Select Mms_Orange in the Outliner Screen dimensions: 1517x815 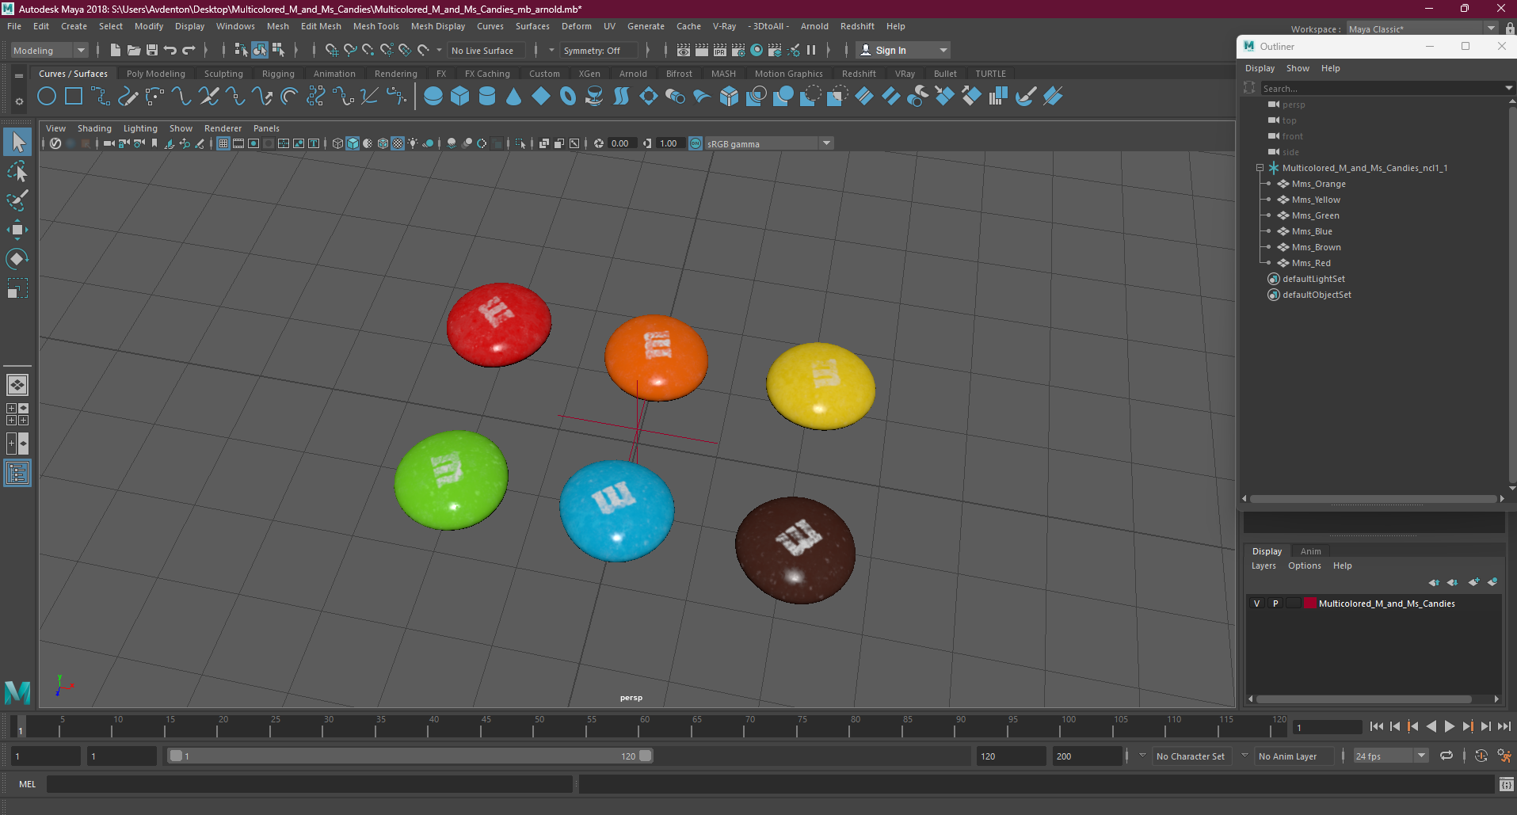[1318, 184]
